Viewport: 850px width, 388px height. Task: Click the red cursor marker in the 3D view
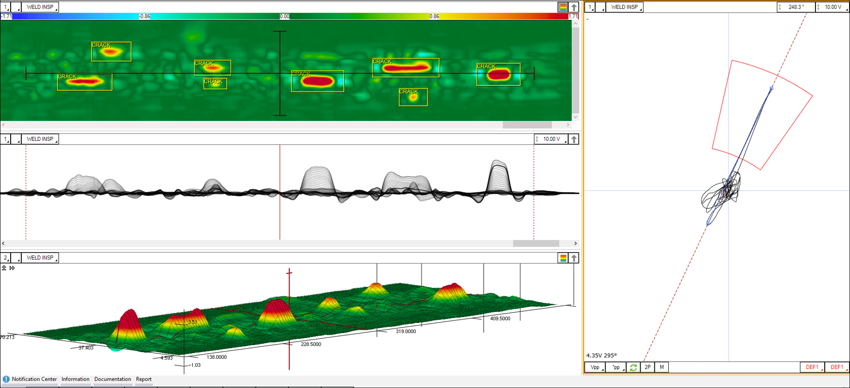click(289, 319)
